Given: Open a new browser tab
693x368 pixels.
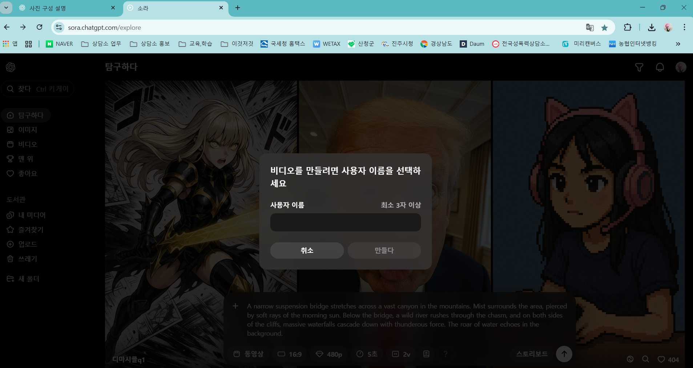Looking at the screenshot, I should (238, 8).
